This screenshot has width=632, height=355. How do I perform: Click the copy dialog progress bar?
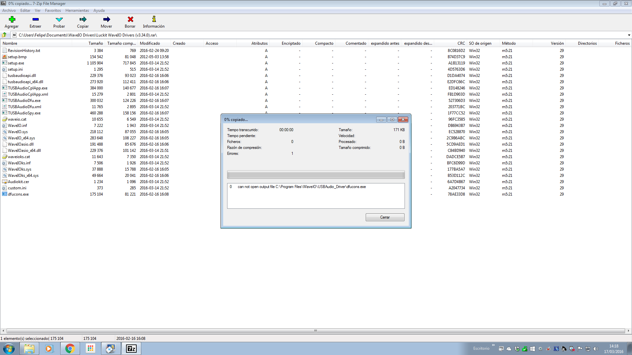tap(316, 175)
